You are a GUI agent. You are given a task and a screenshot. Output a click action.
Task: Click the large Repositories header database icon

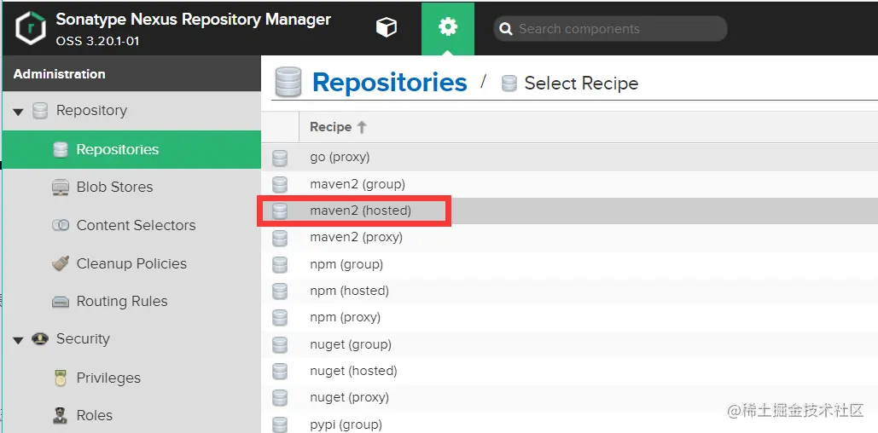(288, 82)
